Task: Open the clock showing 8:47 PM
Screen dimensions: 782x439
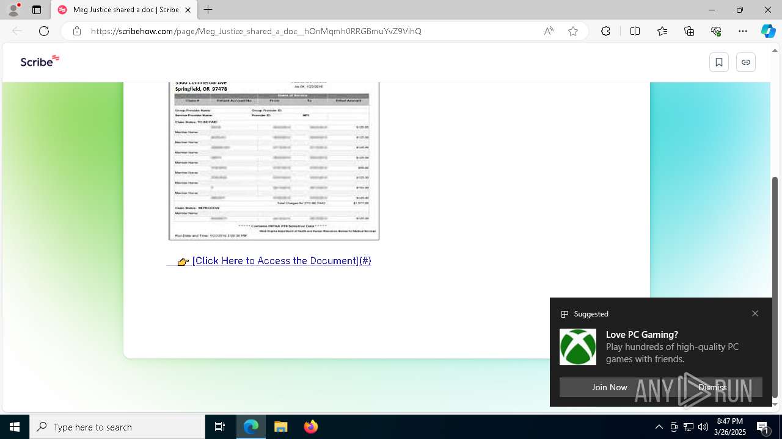Action: (x=731, y=427)
